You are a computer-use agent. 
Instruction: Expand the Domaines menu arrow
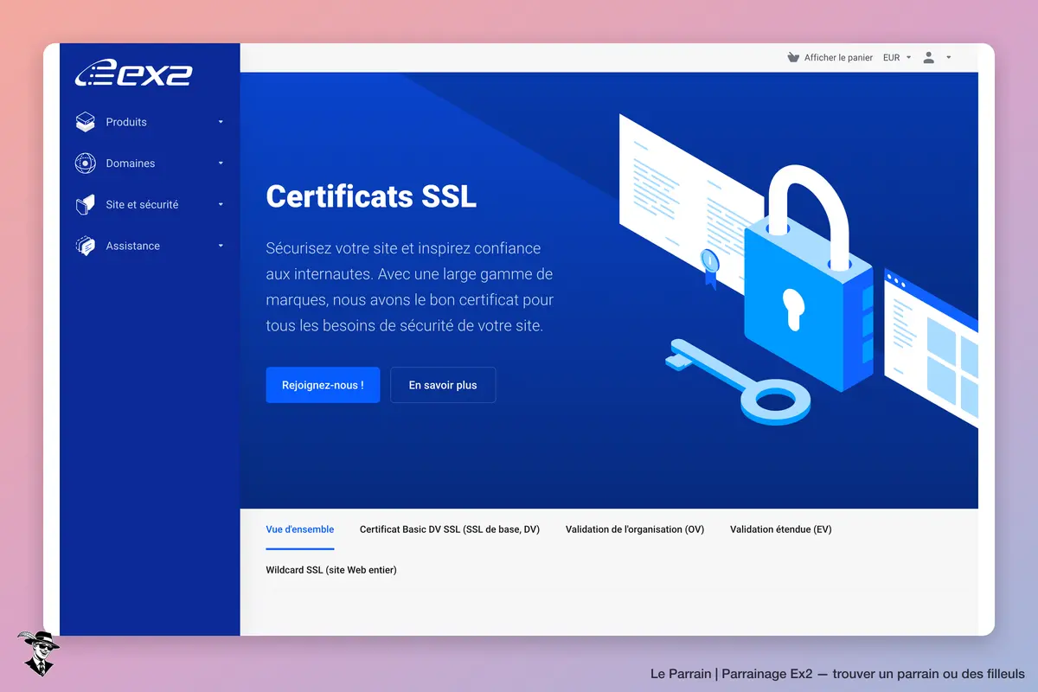click(x=221, y=163)
